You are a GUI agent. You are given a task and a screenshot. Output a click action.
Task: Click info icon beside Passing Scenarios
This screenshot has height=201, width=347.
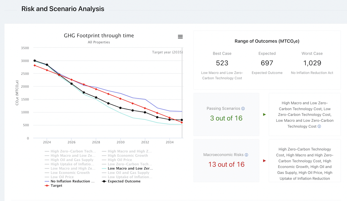point(243,108)
